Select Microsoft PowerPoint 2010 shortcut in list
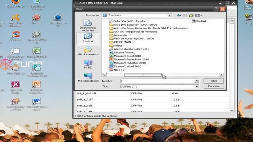 [x=129, y=60]
